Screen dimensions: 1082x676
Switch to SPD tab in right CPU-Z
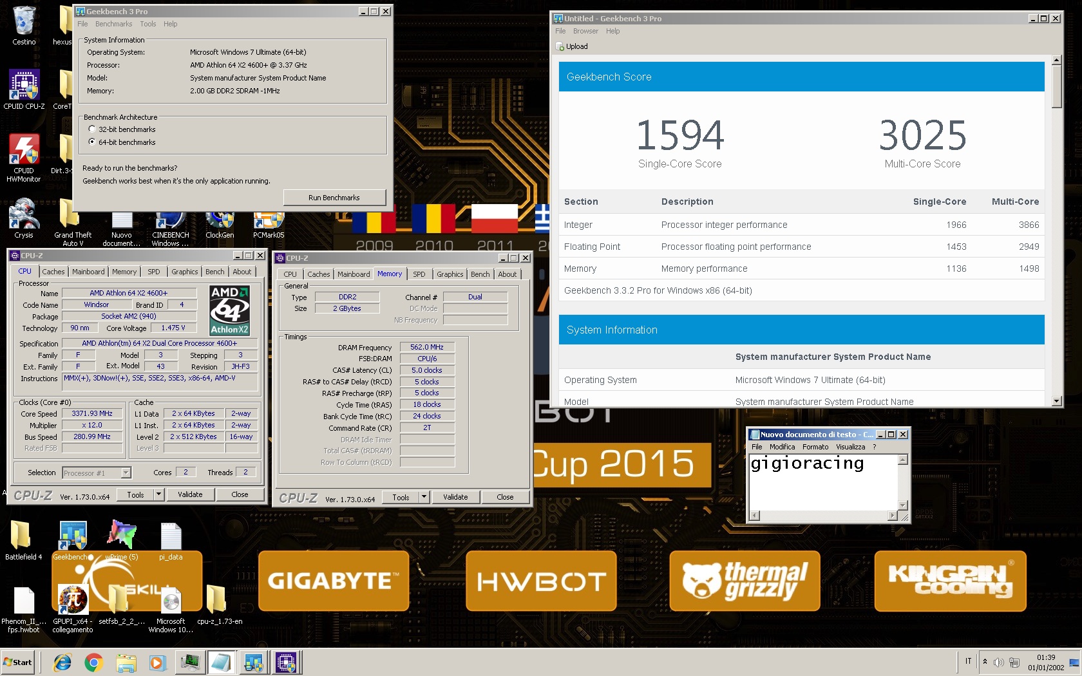coord(419,274)
